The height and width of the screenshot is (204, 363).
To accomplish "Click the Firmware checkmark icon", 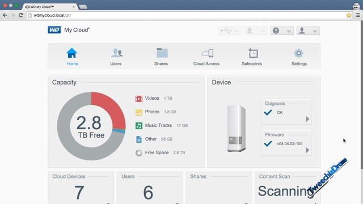I will click(268, 144).
